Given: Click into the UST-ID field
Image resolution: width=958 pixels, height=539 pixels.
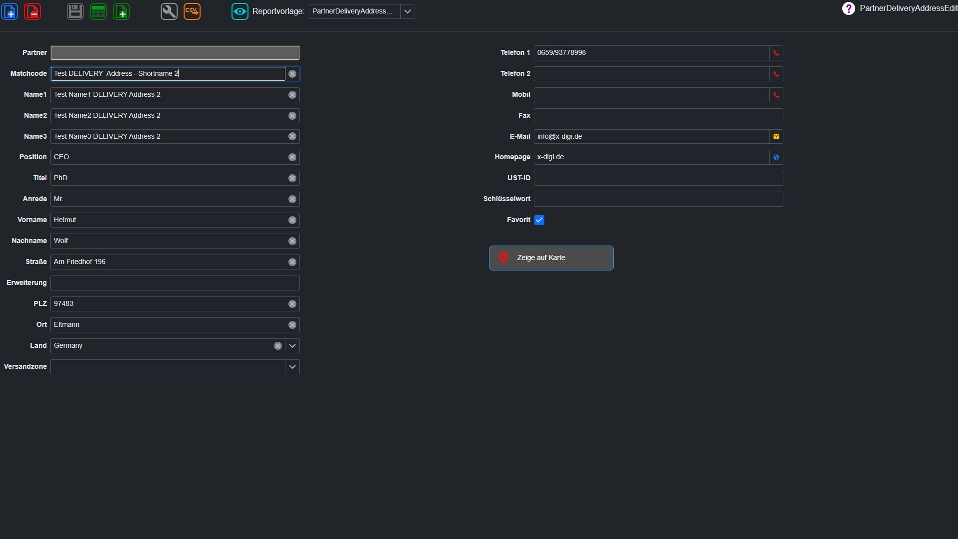Looking at the screenshot, I should coord(659,178).
